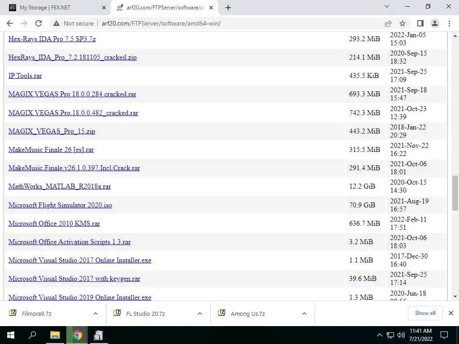Open a new browser tab
The height and width of the screenshot is (344, 459).
pyautogui.click(x=228, y=8)
